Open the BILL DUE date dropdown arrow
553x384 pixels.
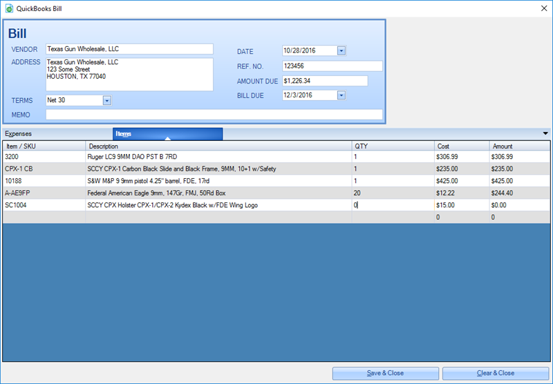[341, 95]
